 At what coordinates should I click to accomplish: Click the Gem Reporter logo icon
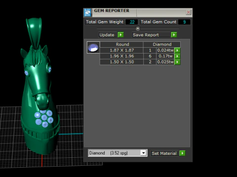coord(87,13)
